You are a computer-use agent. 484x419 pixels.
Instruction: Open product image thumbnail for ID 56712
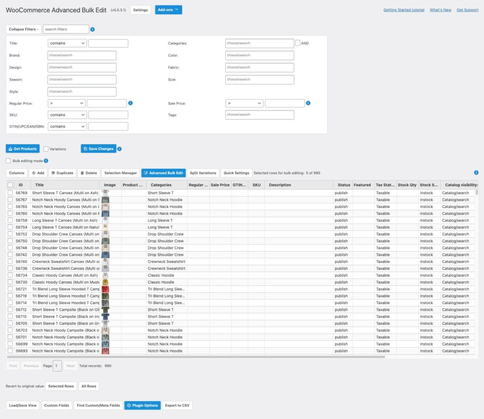point(106,309)
